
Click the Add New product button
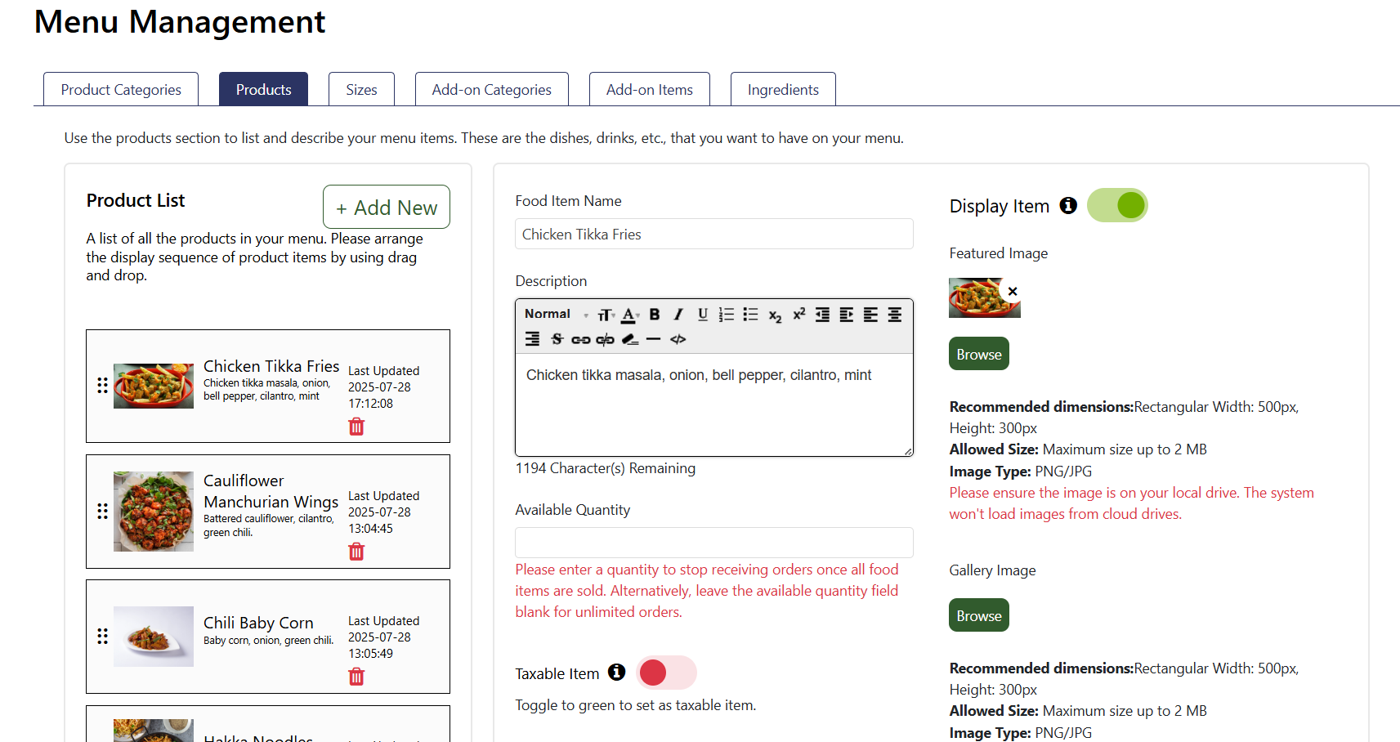point(387,208)
